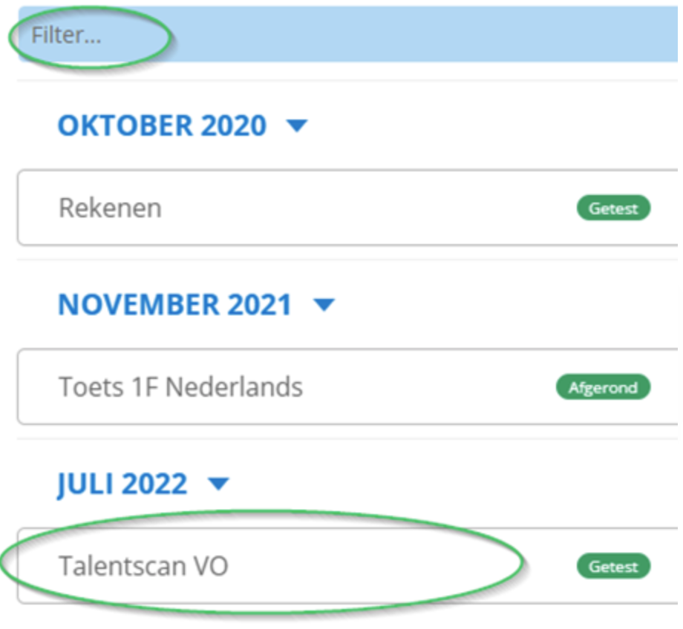Click the Getest badge on Rekenen row
Viewport: 683px width, 629px height.
[x=613, y=208]
